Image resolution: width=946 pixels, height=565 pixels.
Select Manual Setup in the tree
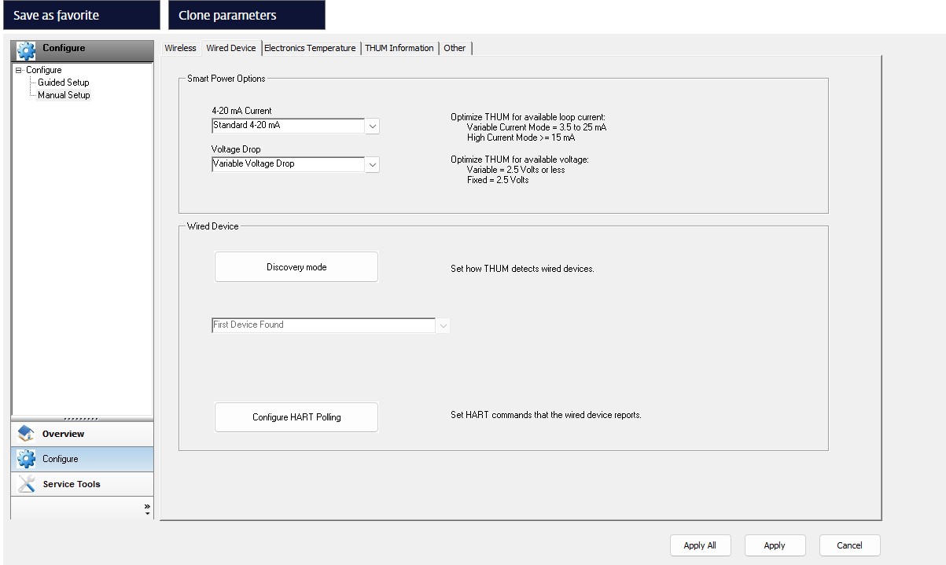coord(64,95)
